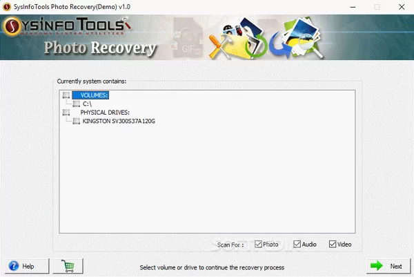Click the SysInfoTools app icon in title bar
Screen dimensions: 414x277
point(7,7)
